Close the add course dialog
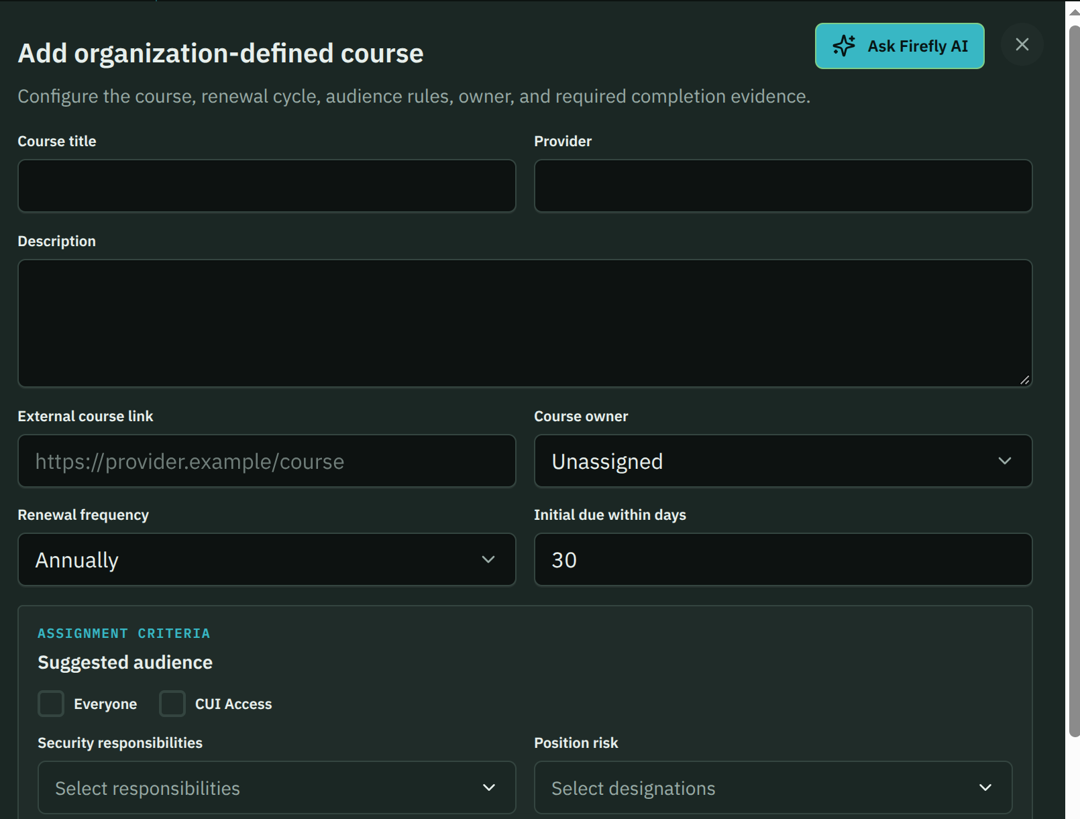Screen dimensions: 1080x819 coord(1022,44)
